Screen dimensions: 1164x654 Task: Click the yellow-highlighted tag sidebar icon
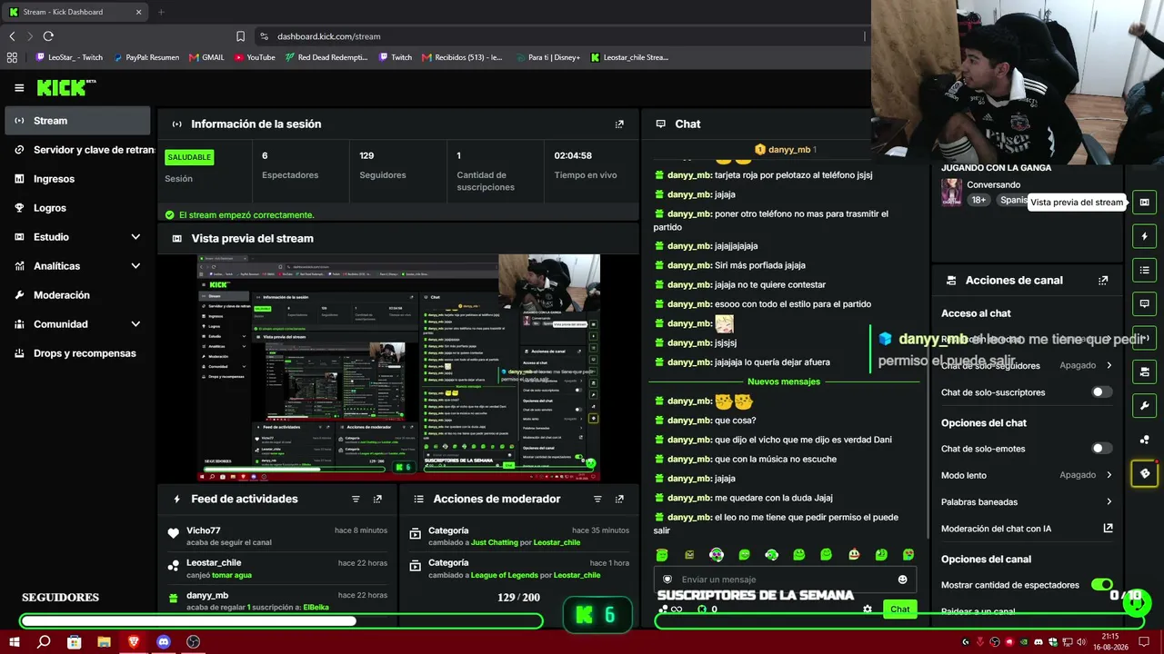click(1144, 473)
